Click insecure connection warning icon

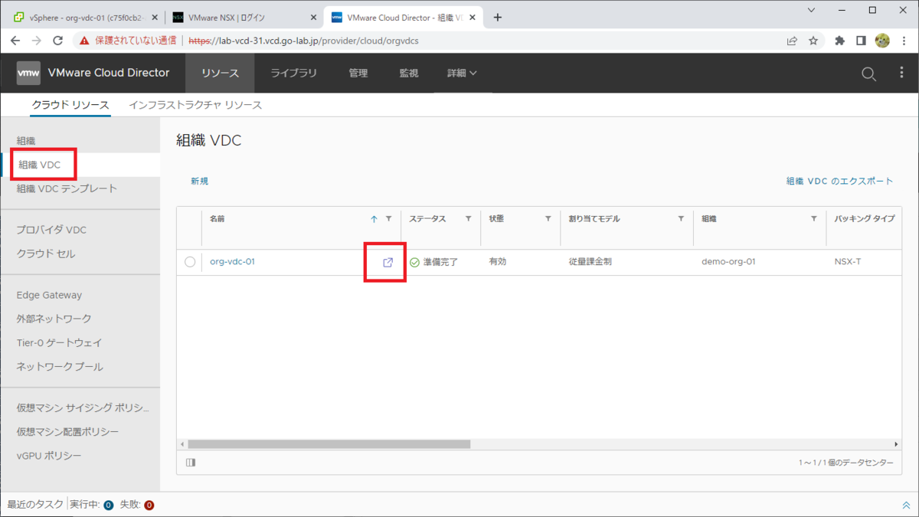85,41
